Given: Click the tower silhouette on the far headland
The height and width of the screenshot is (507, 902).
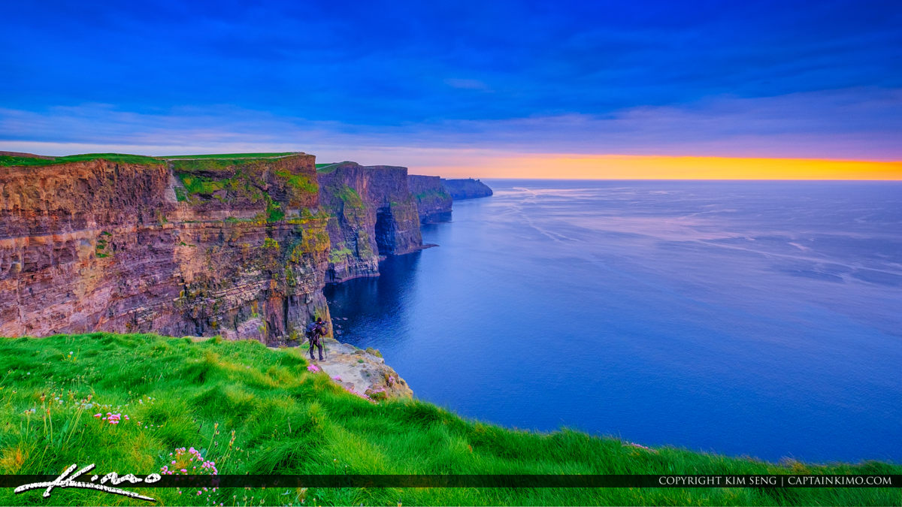Looking at the screenshot, I should click(x=470, y=178).
